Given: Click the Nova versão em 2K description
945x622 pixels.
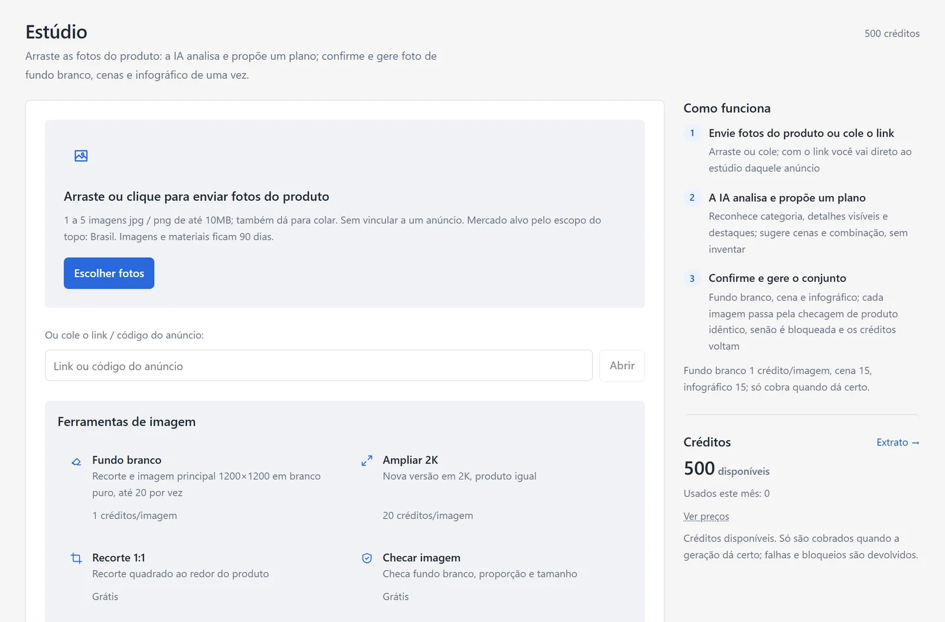Looking at the screenshot, I should (x=460, y=476).
